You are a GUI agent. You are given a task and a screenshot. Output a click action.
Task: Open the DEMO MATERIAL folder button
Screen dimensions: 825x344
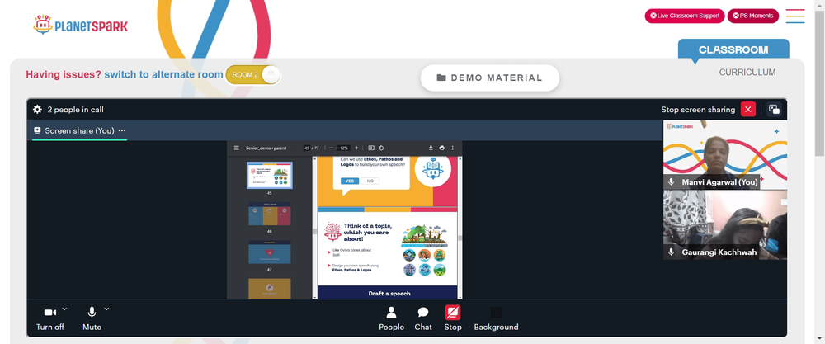490,78
